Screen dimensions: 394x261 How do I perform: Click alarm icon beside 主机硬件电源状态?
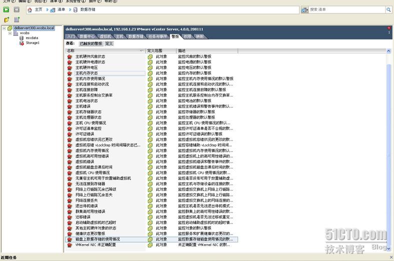pos(70,62)
